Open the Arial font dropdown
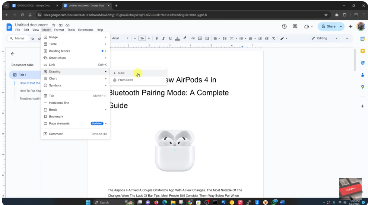368x205 pixels. (120, 38)
